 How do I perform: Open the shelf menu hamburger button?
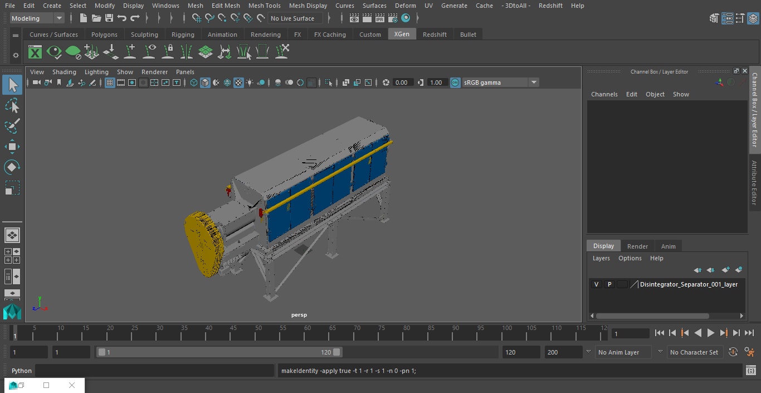16,35
